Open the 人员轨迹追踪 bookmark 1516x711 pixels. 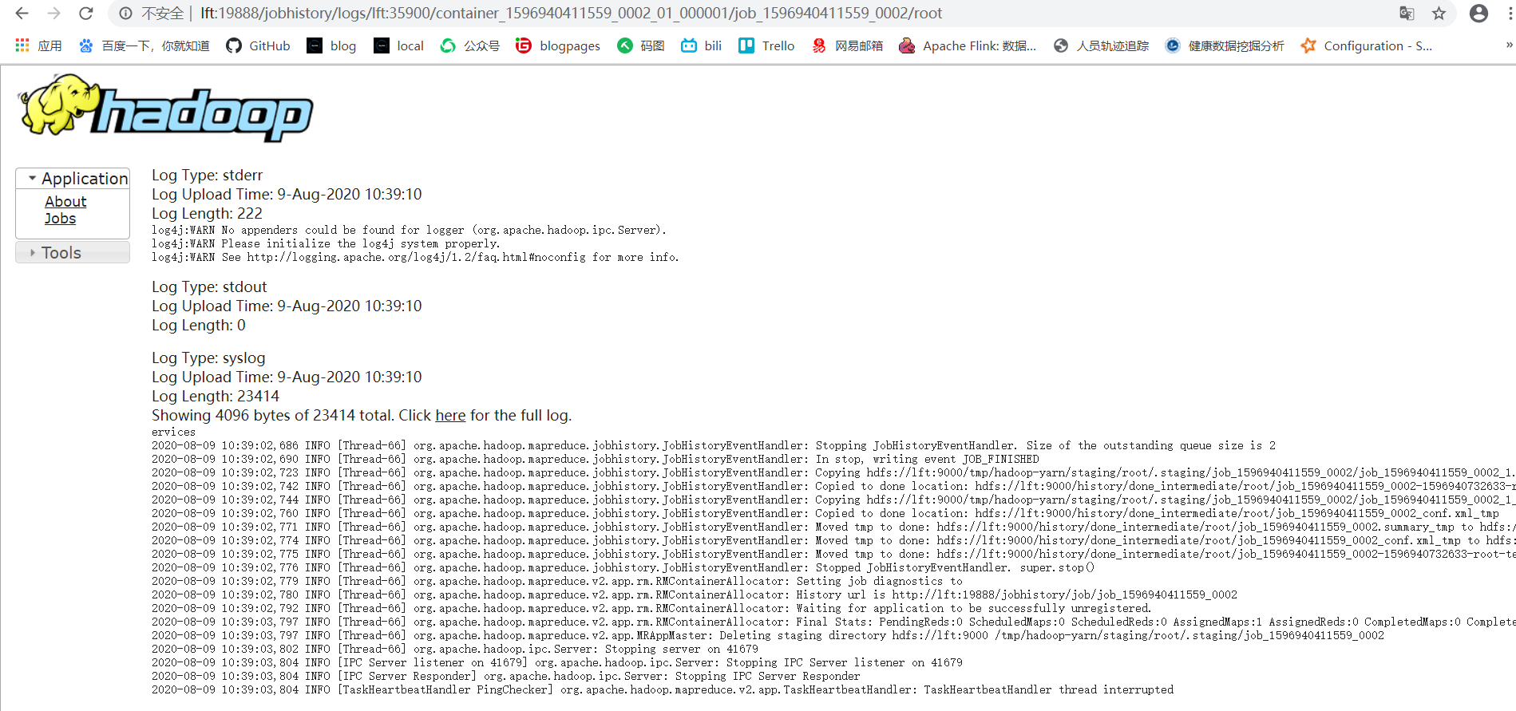click(x=1101, y=45)
